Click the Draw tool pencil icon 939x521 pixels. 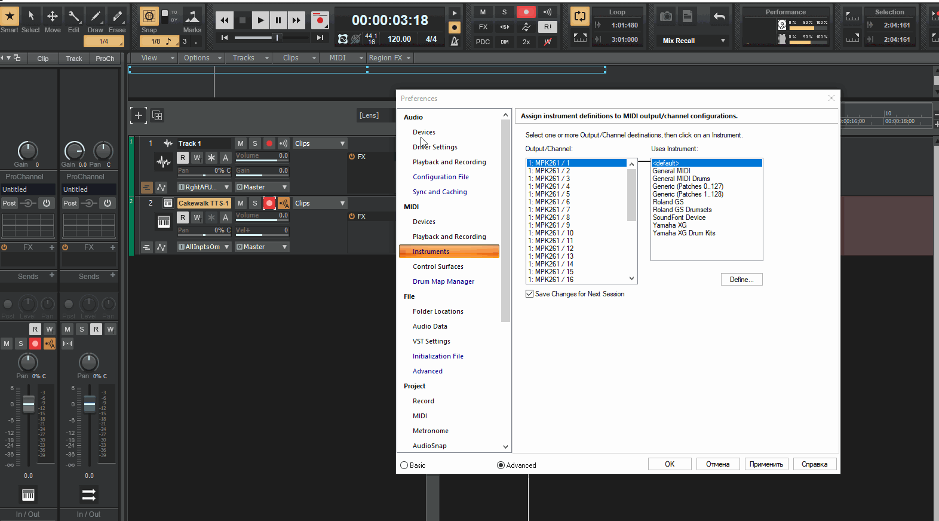tap(96, 17)
